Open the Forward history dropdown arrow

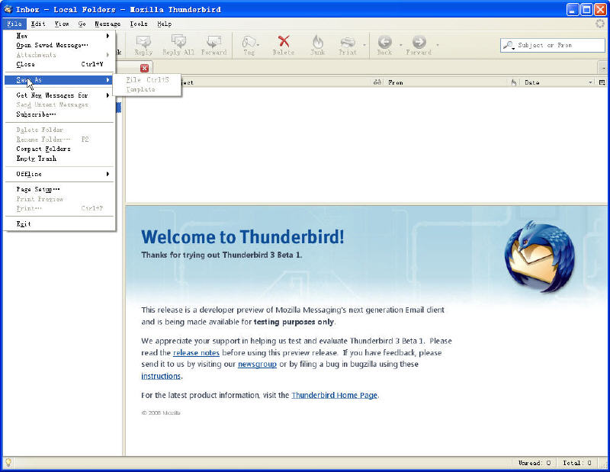[x=437, y=45]
